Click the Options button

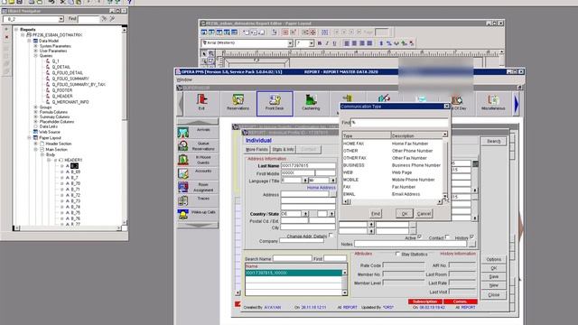494,259
